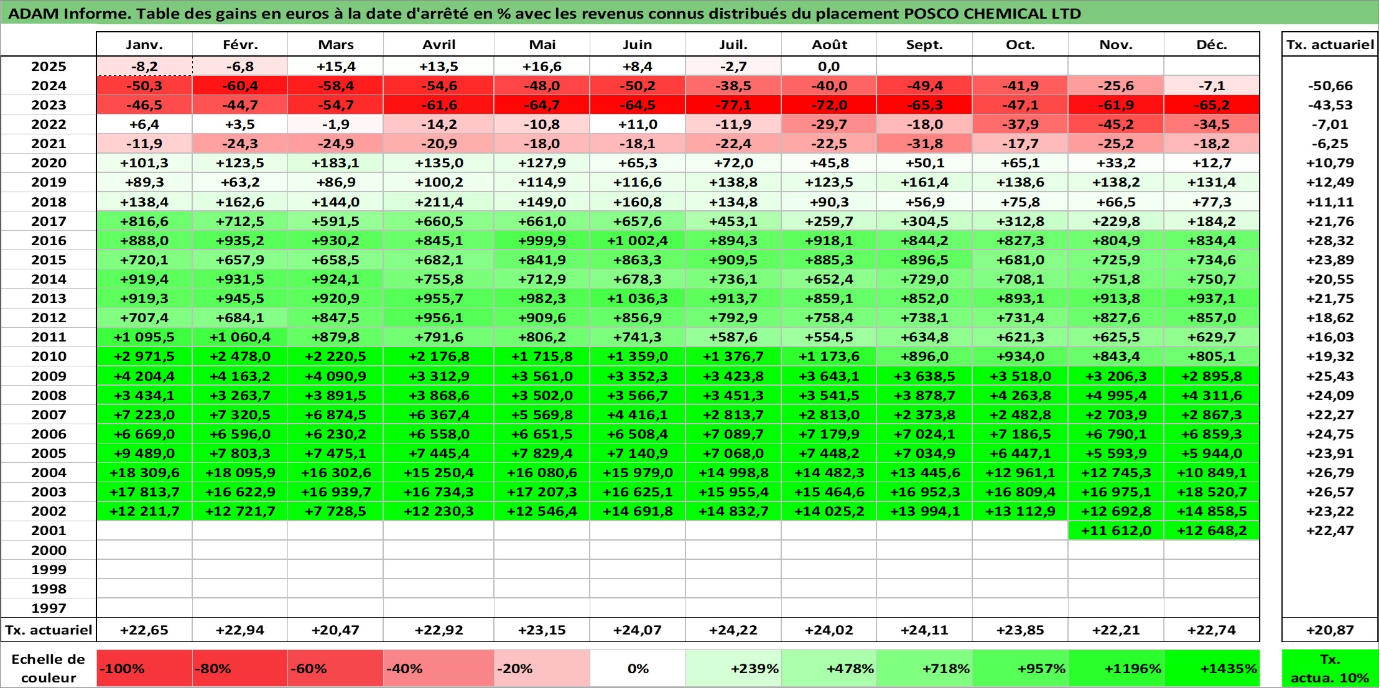Select the +161,4 value in 2019 row

(924, 182)
